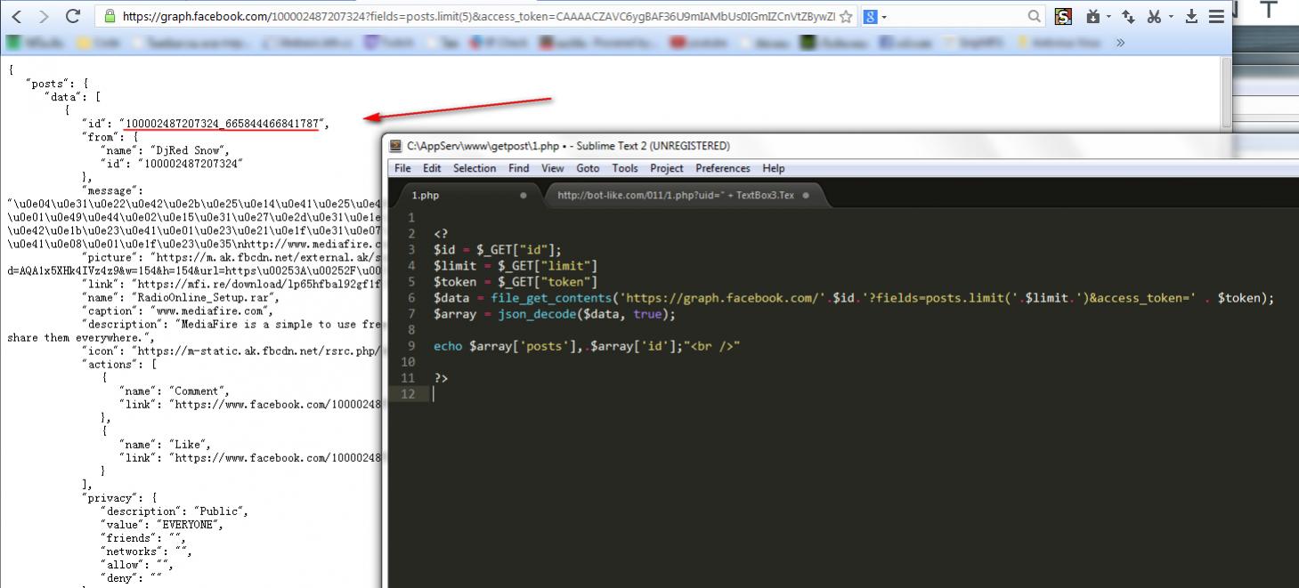Screen dimensions: 1299x588
Task: Open the Find menu in Sublime Text
Action: [x=518, y=168]
